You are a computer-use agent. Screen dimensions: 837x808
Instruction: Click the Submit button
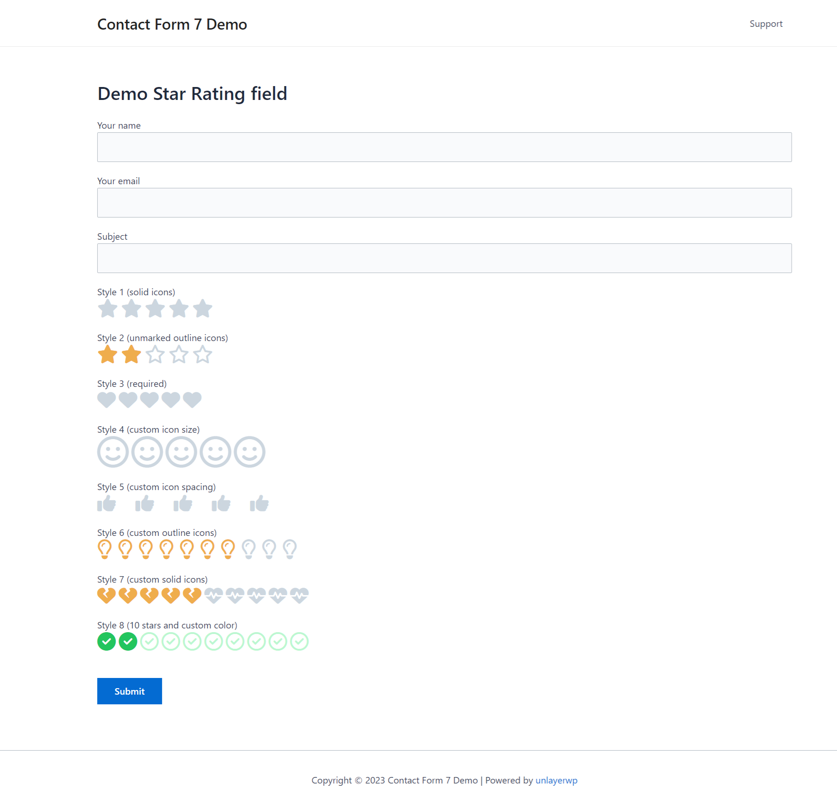tap(129, 690)
